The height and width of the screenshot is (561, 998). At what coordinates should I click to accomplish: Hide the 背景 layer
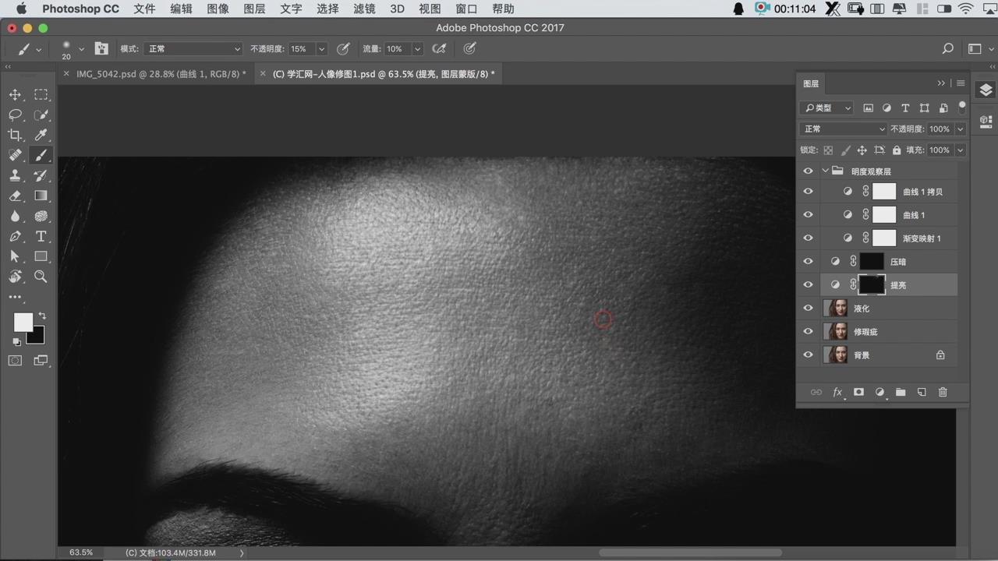(x=808, y=355)
